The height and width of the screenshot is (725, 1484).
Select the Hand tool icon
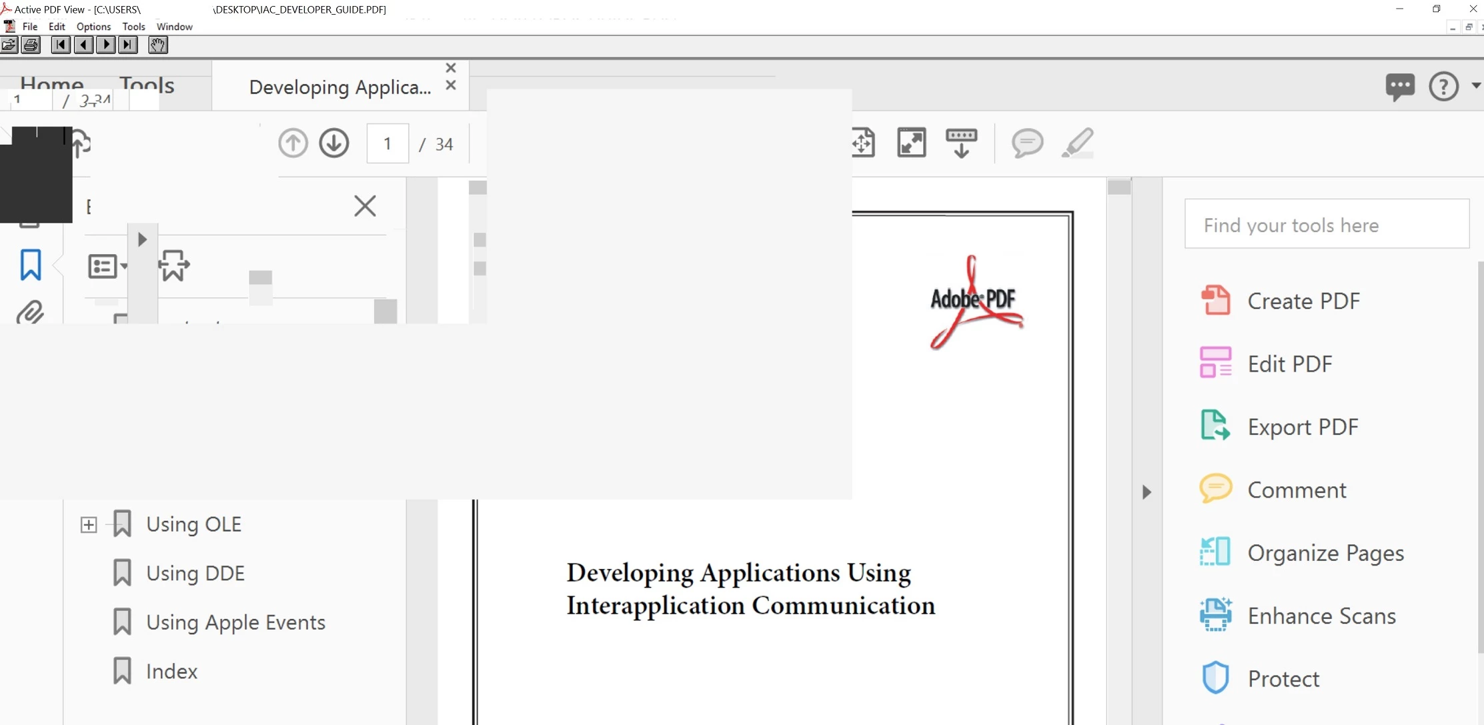pos(158,45)
